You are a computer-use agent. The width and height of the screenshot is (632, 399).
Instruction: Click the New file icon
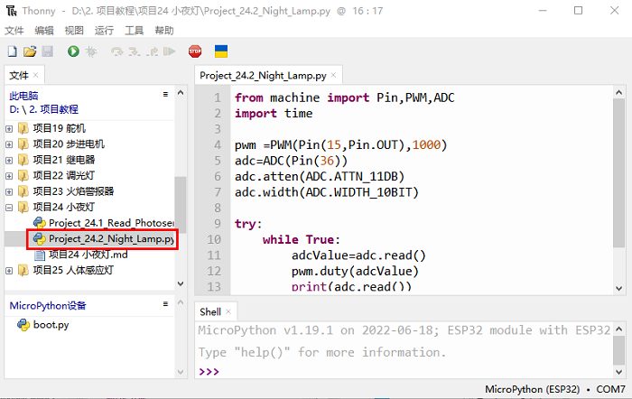pyautogui.click(x=12, y=52)
